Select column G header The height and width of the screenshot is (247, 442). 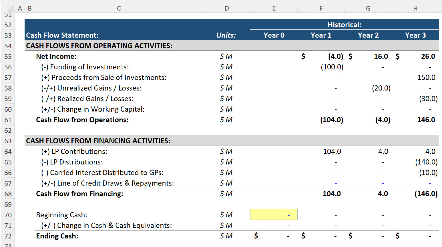pos(368,8)
